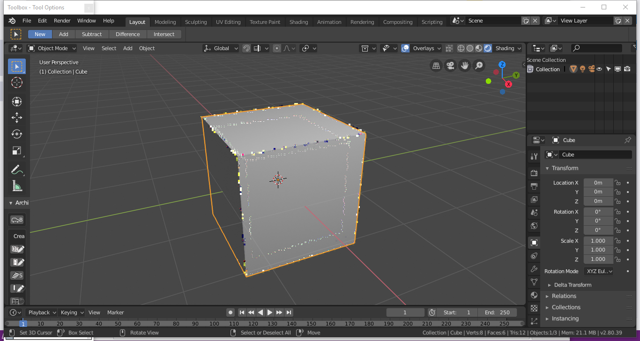Toggle X-Ray mode button
640x341 pixels.
tap(449, 48)
